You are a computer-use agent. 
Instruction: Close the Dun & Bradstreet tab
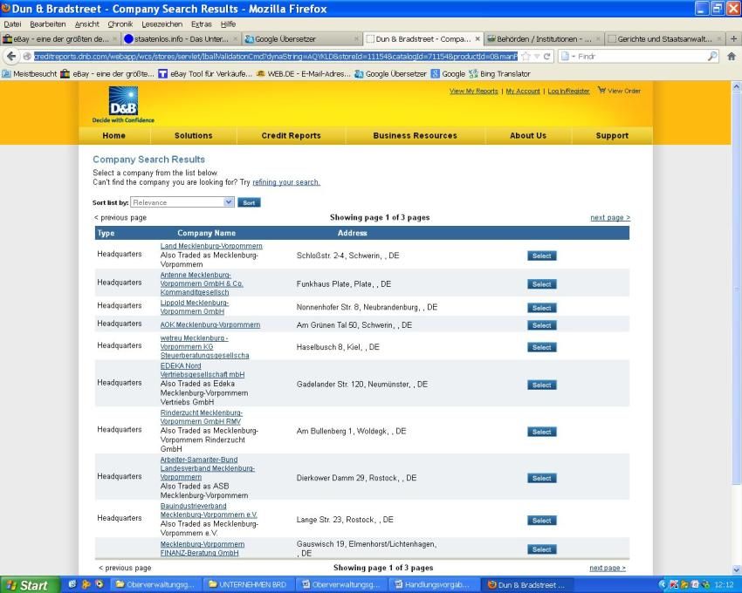(x=477, y=38)
